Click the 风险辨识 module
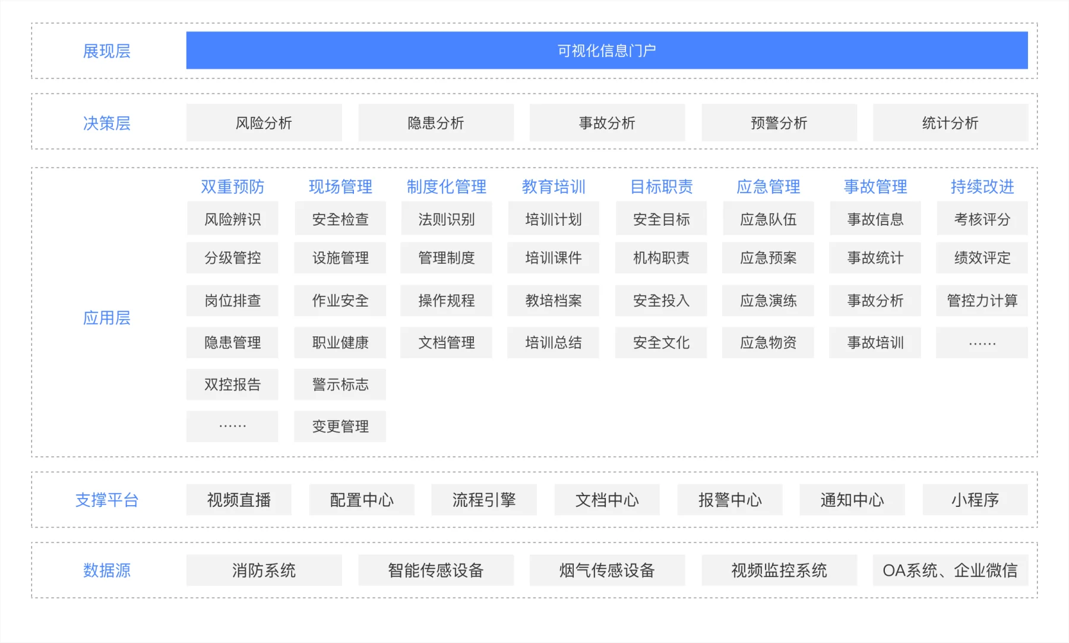Screen dimensions: 1069x643 point(232,219)
